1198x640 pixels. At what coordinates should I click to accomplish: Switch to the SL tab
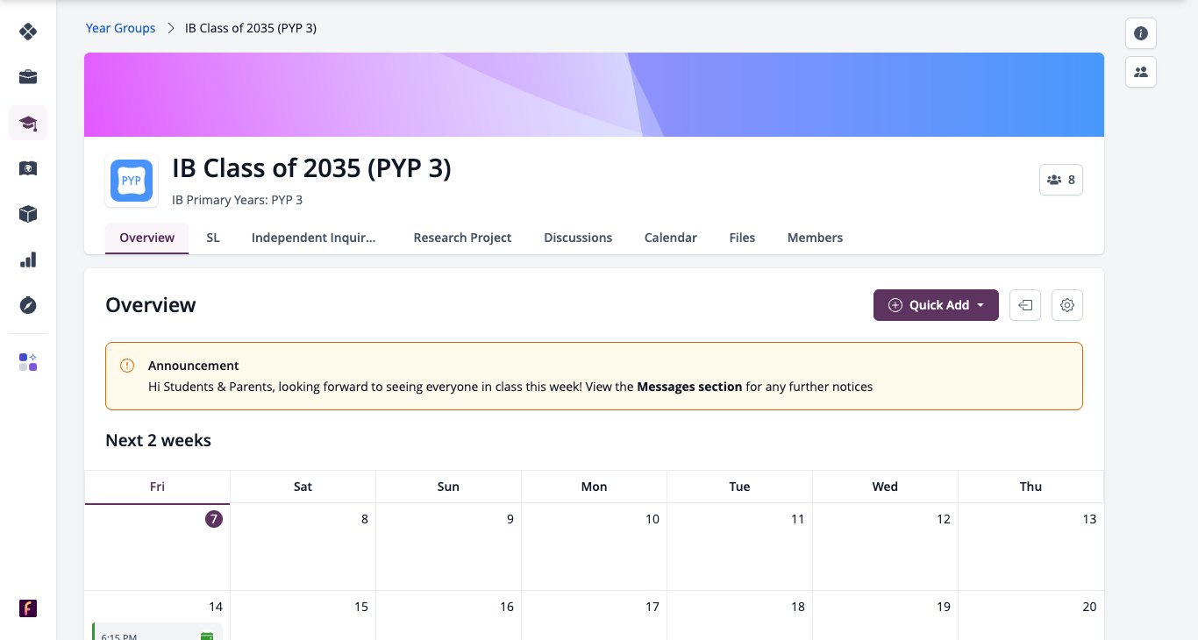(x=213, y=238)
